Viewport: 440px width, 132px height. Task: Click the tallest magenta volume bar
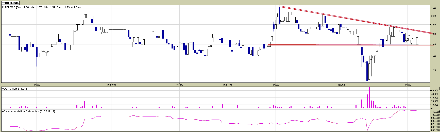pyautogui.click(x=369, y=98)
